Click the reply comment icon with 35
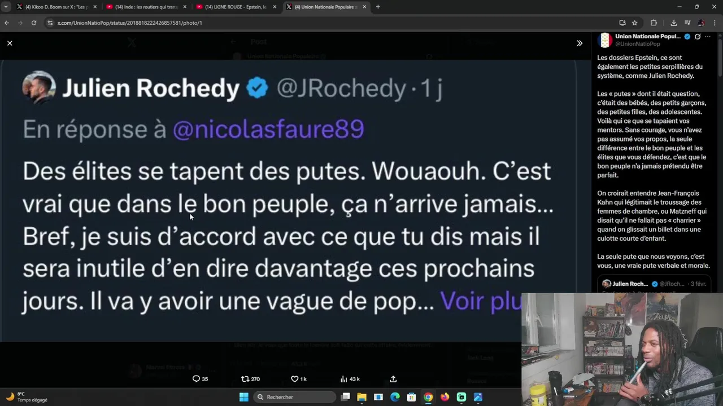This screenshot has width=723, height=406. pos(201,379)
